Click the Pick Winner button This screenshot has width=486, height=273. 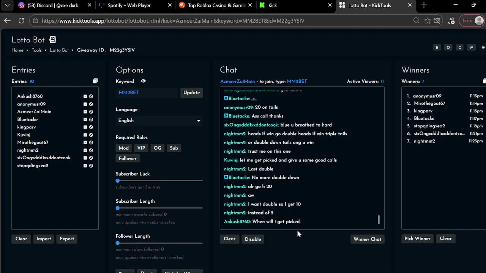point(417,238)
